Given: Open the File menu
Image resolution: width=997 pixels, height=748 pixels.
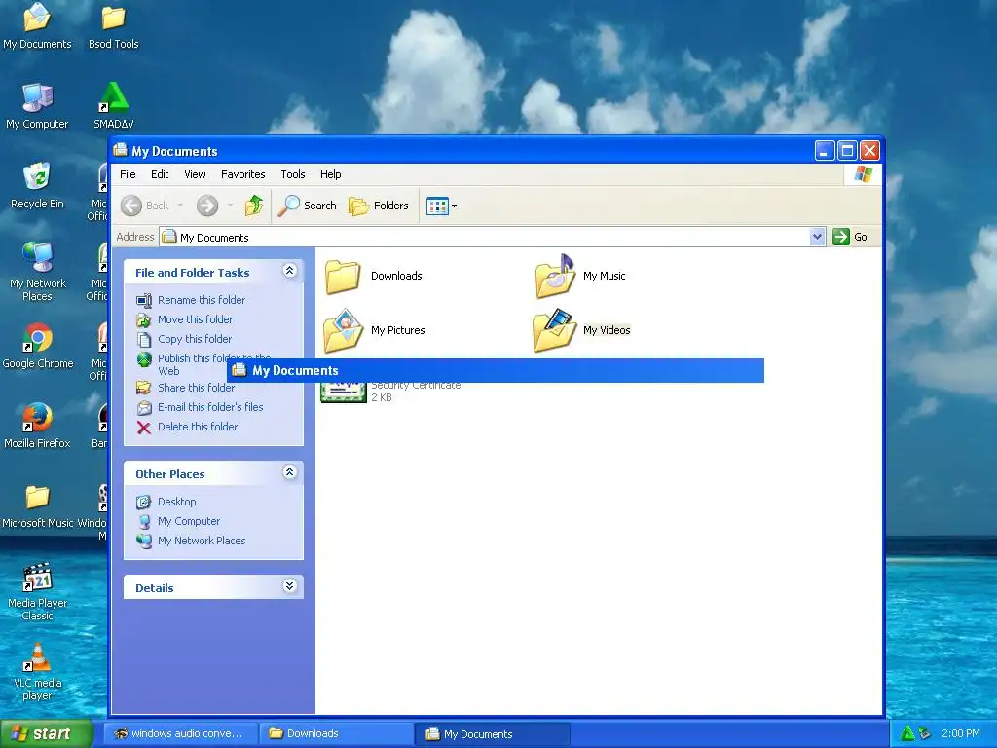Looking at the screenshot, I should [x=128, y=174].
